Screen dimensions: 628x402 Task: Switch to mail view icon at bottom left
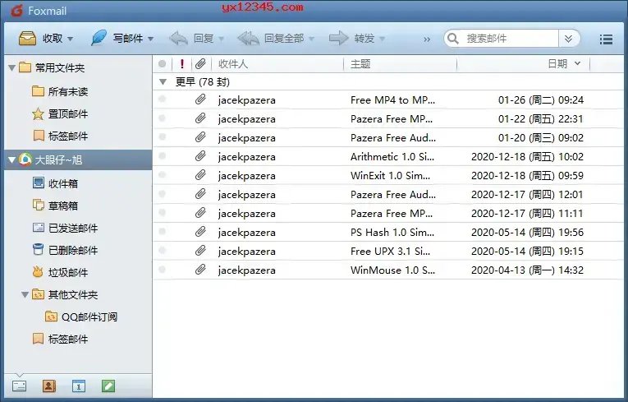(19, 386)
